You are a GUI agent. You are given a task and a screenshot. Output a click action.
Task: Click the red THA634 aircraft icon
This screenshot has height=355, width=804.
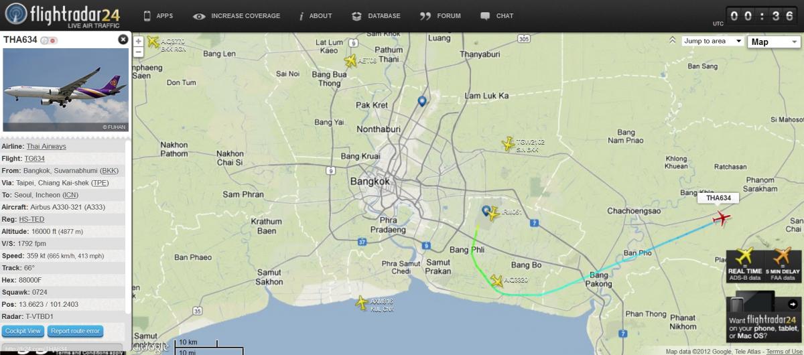pyautogui.click(x=722, y=218)
